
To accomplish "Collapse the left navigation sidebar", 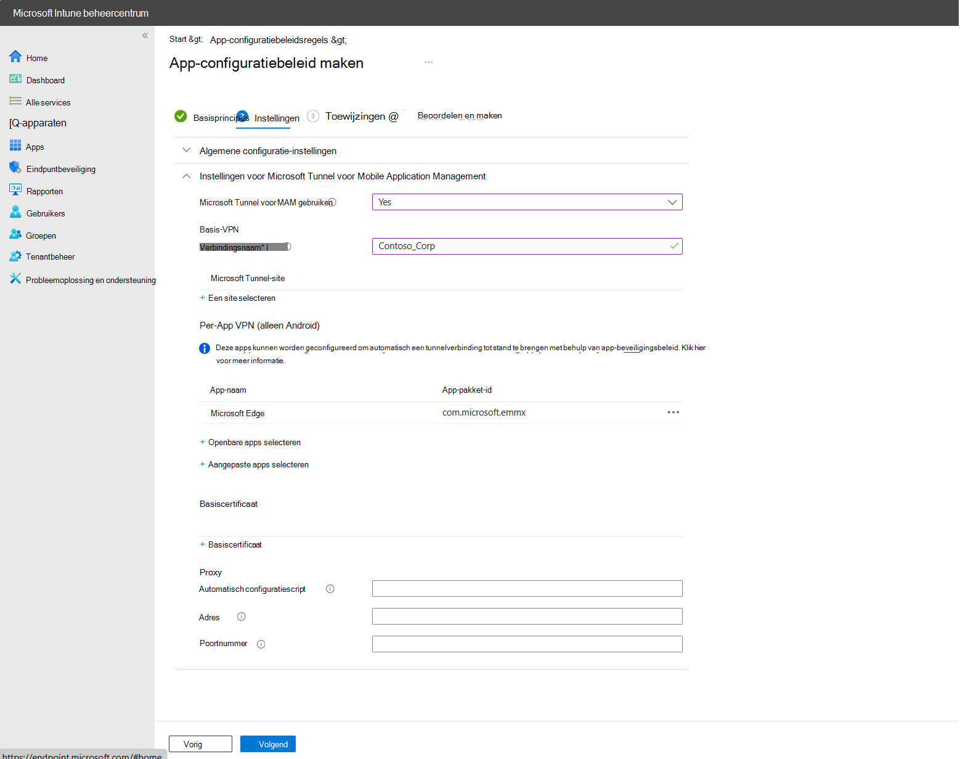I will tap(145, 35).
